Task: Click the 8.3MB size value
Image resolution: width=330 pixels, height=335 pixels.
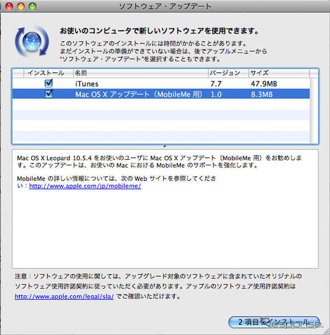Action: pos(262,94)
